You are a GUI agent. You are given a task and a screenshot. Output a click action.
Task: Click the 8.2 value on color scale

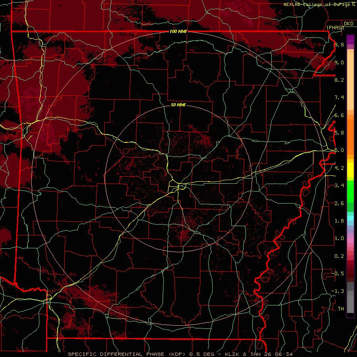pyautogui.click(x=339, y=80)
